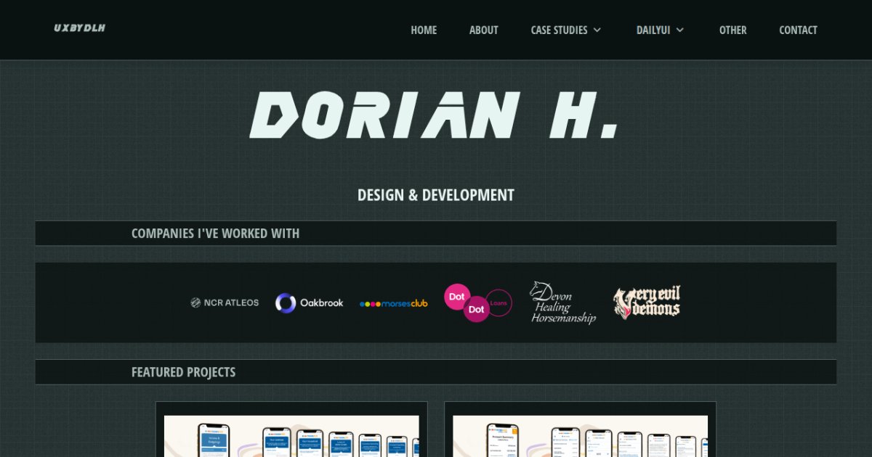Image resolution: width=872 pixels, height=457 pixels.
Task: Click the NCR Atleos company logo
Action: pyautogui.click(x=225, y=302)
